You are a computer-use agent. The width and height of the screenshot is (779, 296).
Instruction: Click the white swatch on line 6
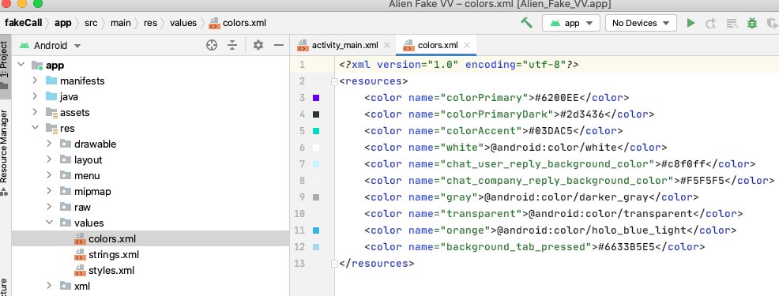[x=316, y=148]
